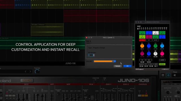Image resolution: width=181 pixels, height=101 pixels.
Task: Click the magenta R5 knob
Action: (142, 54)
